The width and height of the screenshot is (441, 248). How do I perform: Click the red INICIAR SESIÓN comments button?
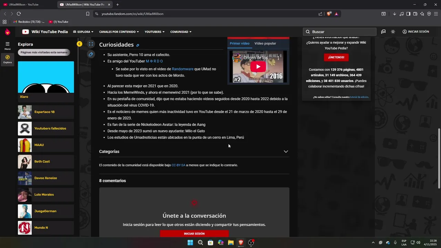click(x=194, y=234)
